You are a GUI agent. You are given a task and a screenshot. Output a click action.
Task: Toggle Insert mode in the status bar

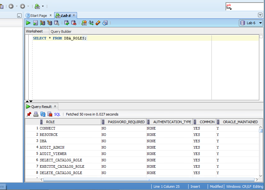tap(195, 186)
